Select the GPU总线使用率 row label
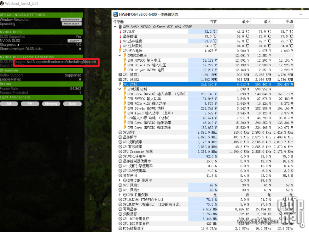Viewport: 309px width, 232px height. 134,171
